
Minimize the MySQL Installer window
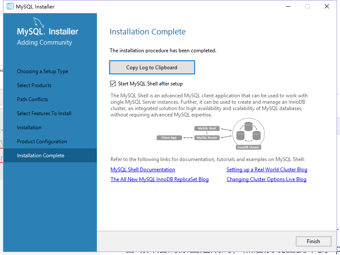[x=288, y=6]
